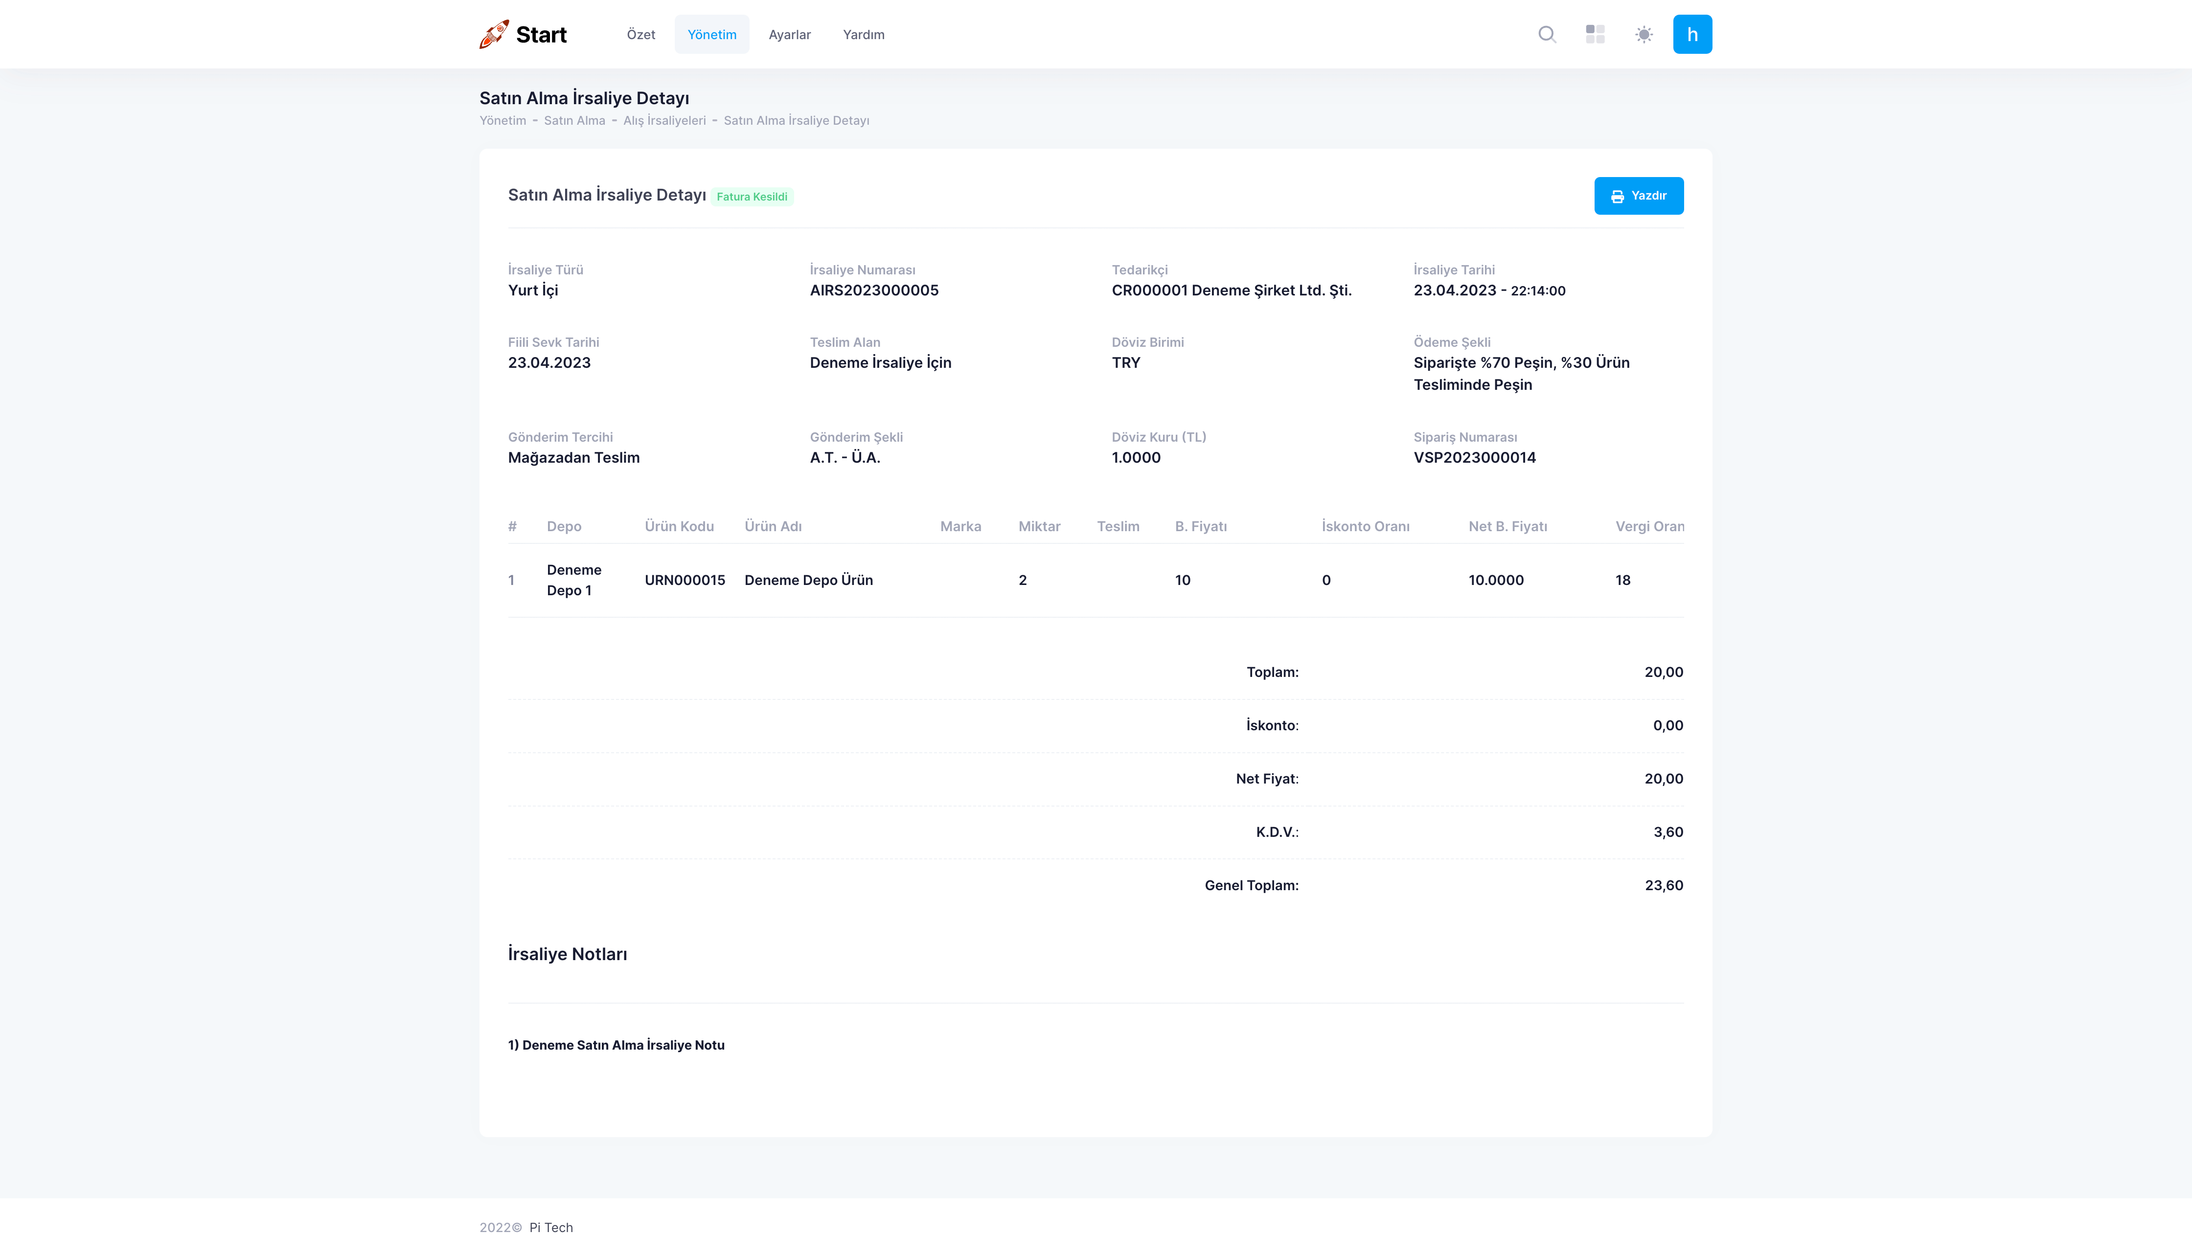Open the search magnifier icon
Image resolution: width=2192 pixels, height=1257 pixels.
tap(1547, 35)
